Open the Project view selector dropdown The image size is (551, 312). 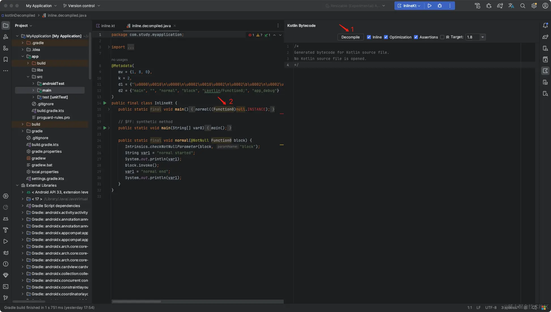(24, 25)
